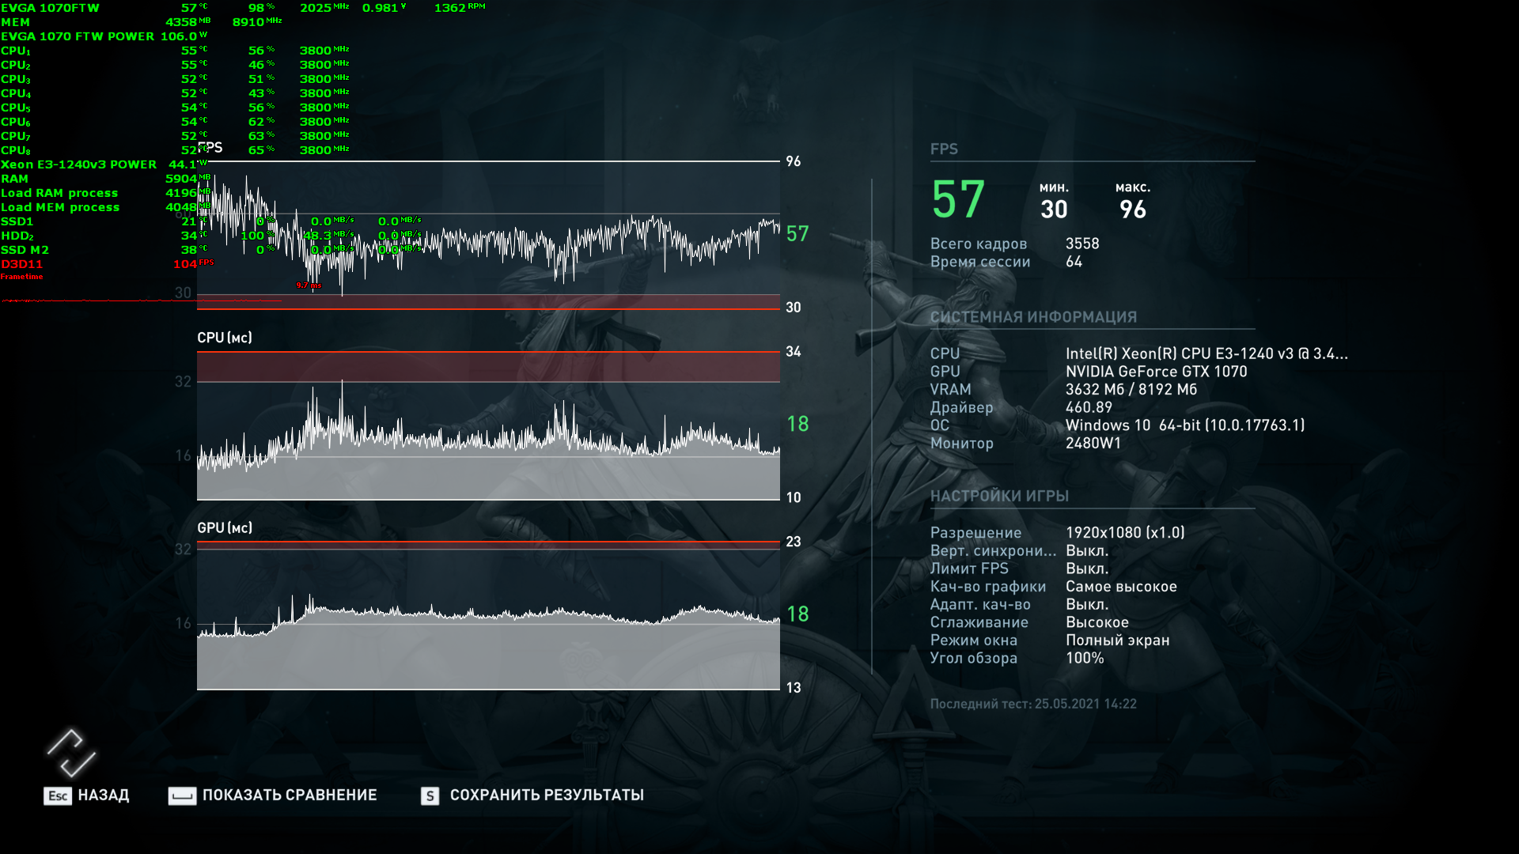Screen dimensions: 1519x854
Task: Click the макс. 96 FPS value
Action: coord(1132,210)
